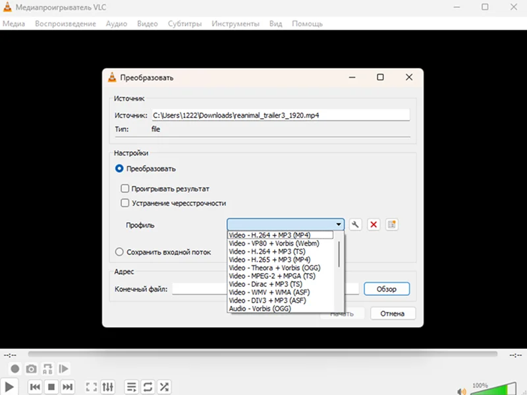Adjust the green volume slider
Viewport: 527px width, 395px height.
coord(493,388)
